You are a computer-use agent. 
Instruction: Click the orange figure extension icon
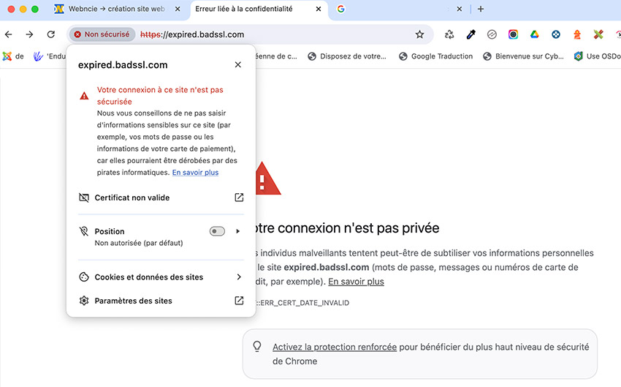pyautogui.click(x=577, y=34)
